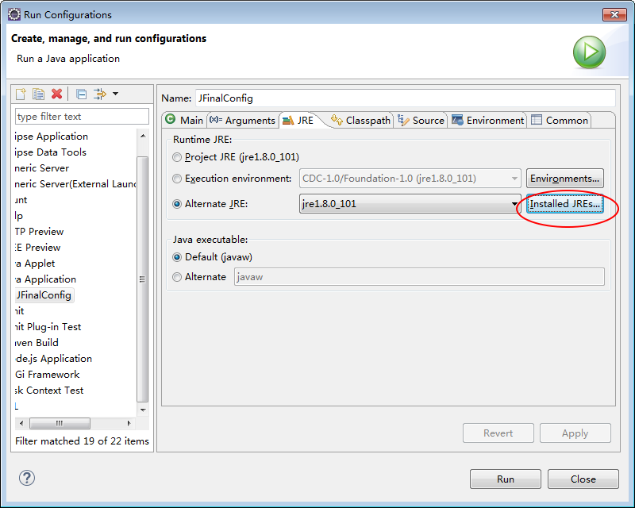The height and width of the screenshot is (508, 635).
Task: Click the horizontal scrollbar left arrow
Action: (21, 423)
